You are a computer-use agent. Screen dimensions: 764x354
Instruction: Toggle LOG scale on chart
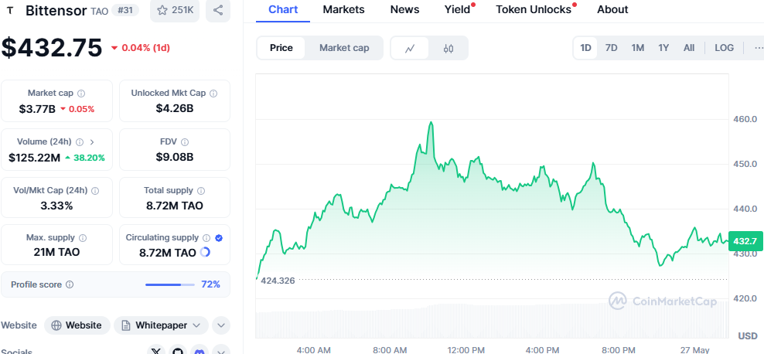point(724,48)
